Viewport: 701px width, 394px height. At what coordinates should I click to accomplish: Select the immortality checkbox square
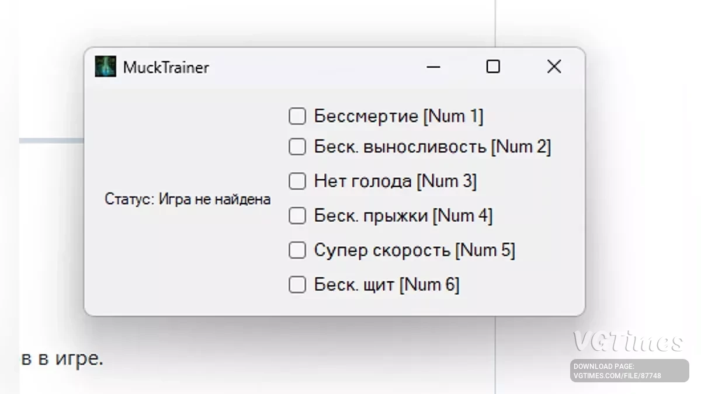point(297,116)
